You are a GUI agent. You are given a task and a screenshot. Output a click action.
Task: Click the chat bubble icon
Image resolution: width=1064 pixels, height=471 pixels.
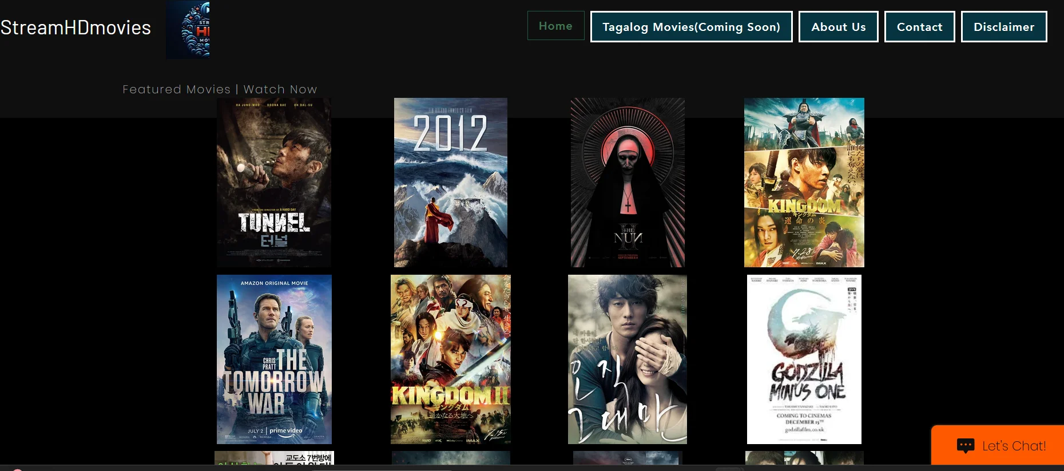click(966, 445)
